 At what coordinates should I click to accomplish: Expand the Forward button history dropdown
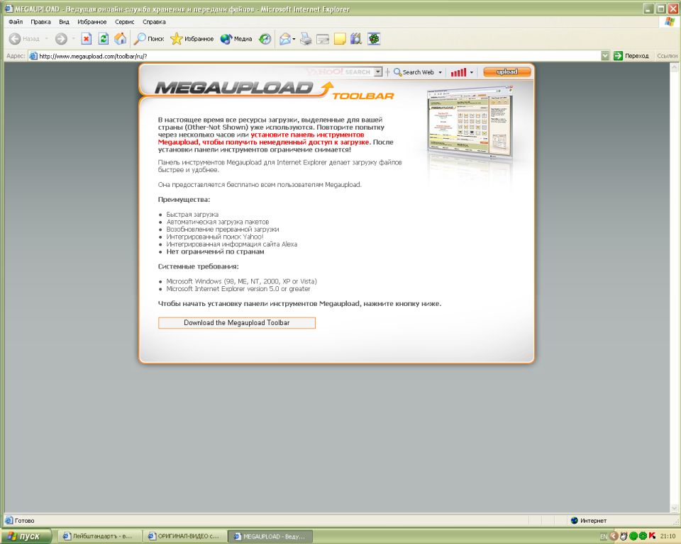tap(73, 39)
